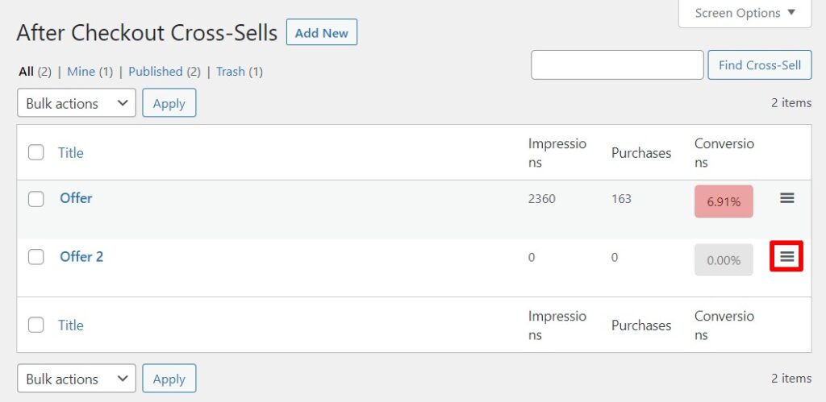The image size is (826, 402).
Task: Open the Offer 2 title link
Action: 81,257
